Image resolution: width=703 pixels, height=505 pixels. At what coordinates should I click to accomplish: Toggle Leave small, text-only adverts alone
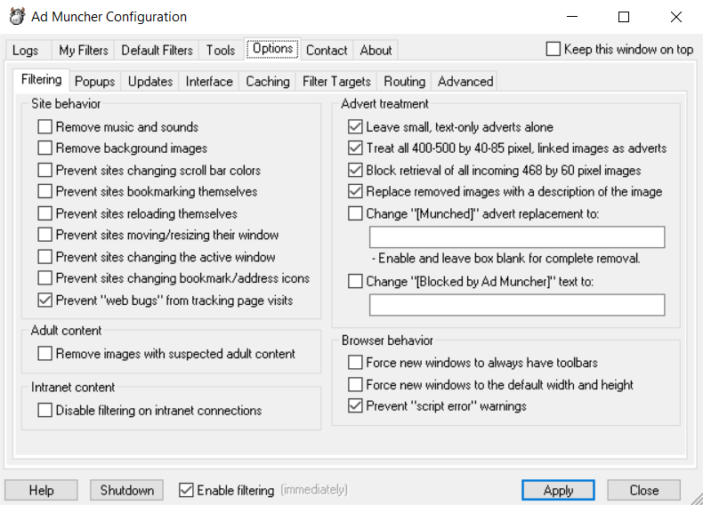(x=355, y=127)
